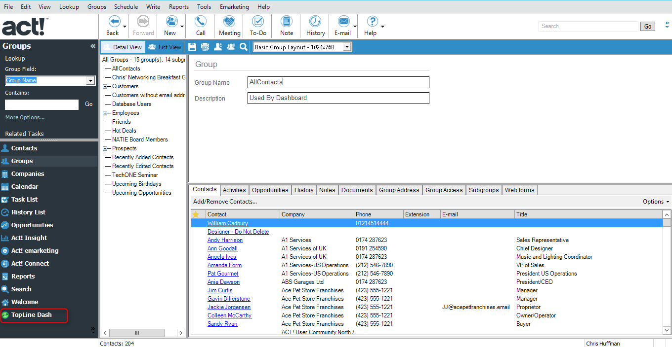Select the NATIE Board Members group
The height and width of the screenshot is (347, 672).
[140, 139]
